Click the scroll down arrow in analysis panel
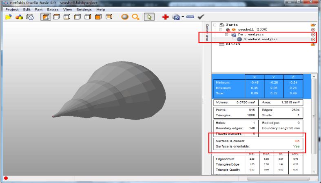Image resolution: width=321 pixels, height=183 pixels. point(314,172)
